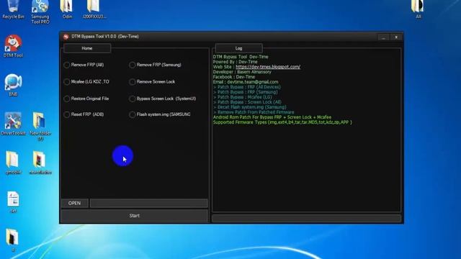Image resolution: width=461 pixels, height=259 pixels.
Task: Click the file path field beside OPEN
Action: pos(149,203)
